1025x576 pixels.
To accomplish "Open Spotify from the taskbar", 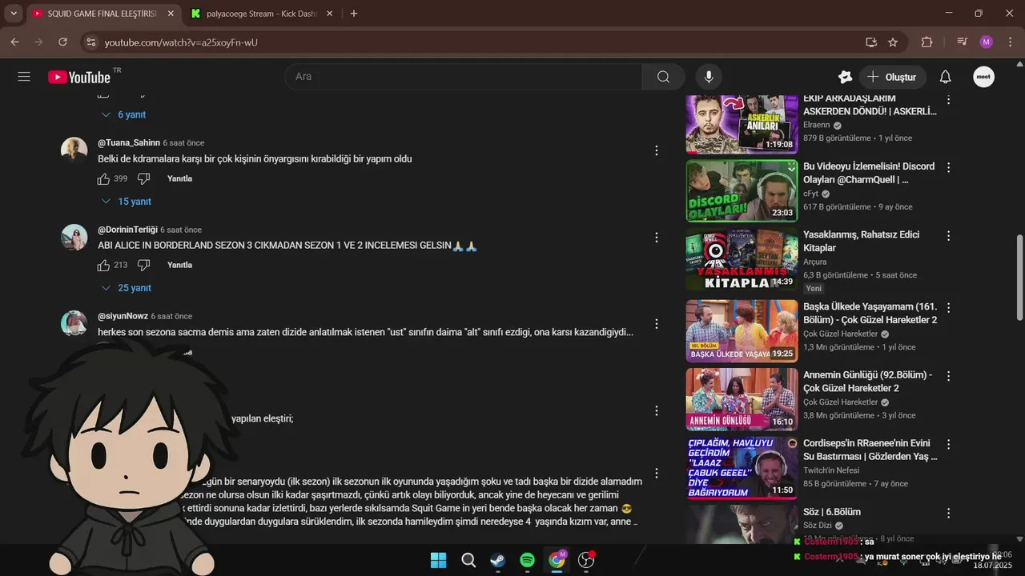I will (527, 560).
